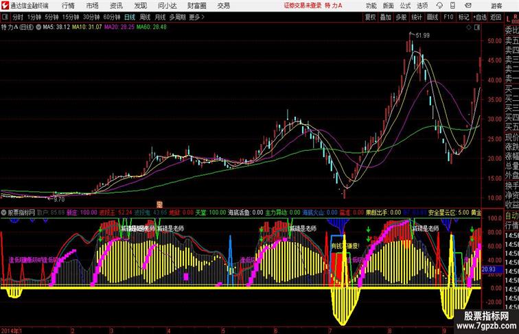Click the 有钱要慷慨 annotation in indicator pane

click(345, 246)
